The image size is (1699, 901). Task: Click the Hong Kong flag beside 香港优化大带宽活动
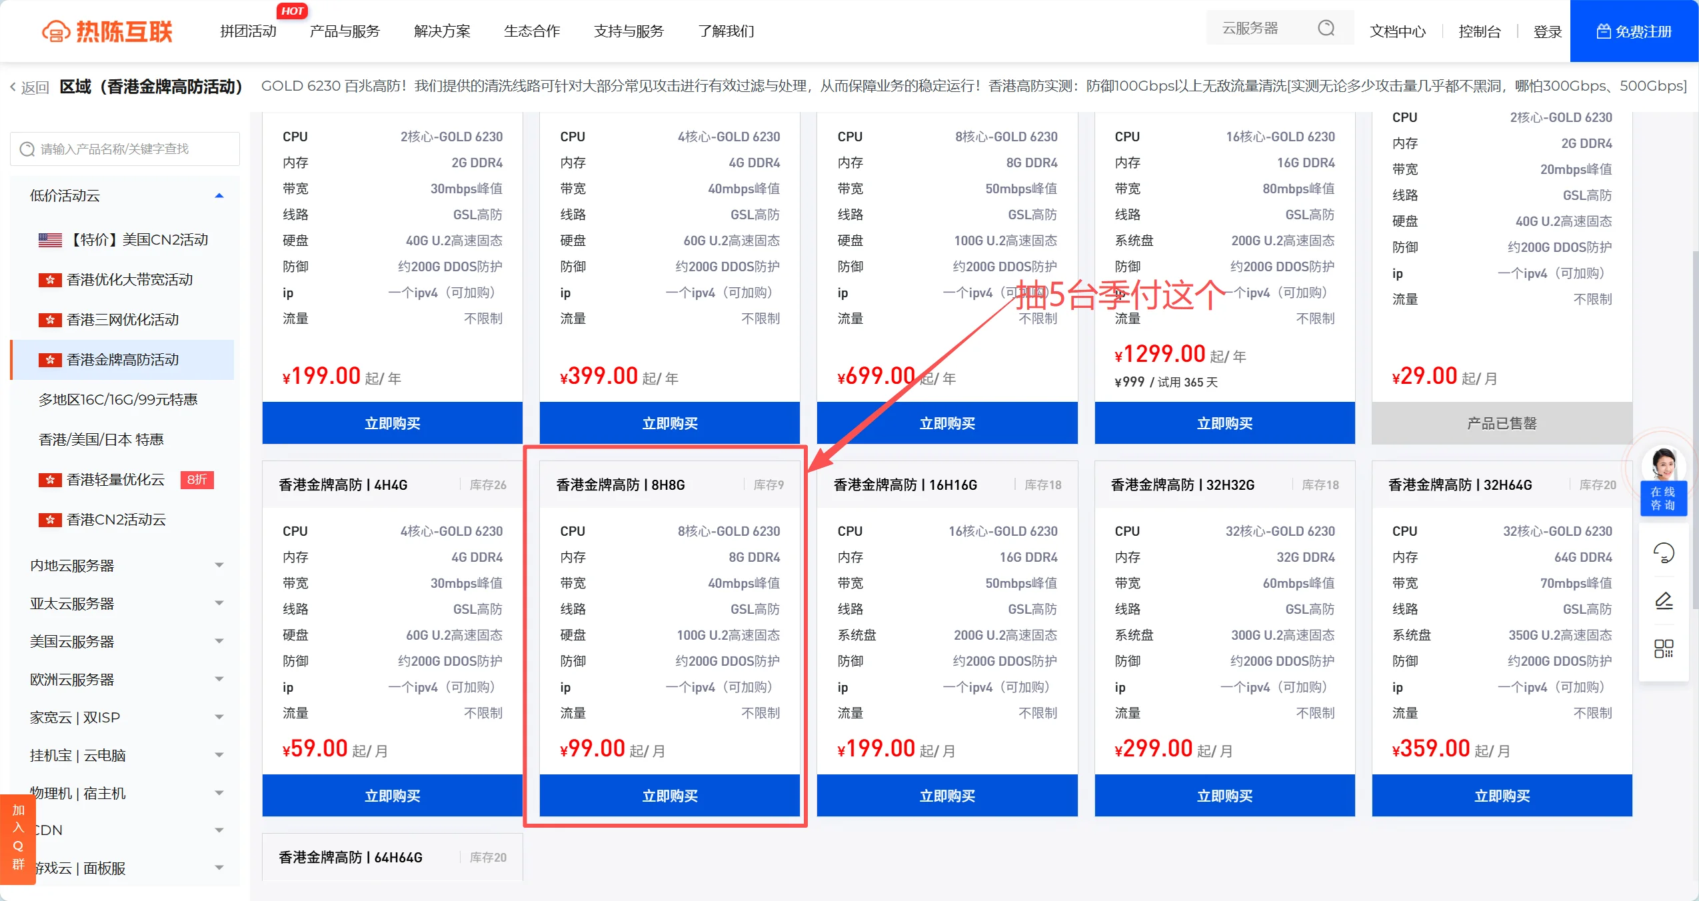coord(50,280)
